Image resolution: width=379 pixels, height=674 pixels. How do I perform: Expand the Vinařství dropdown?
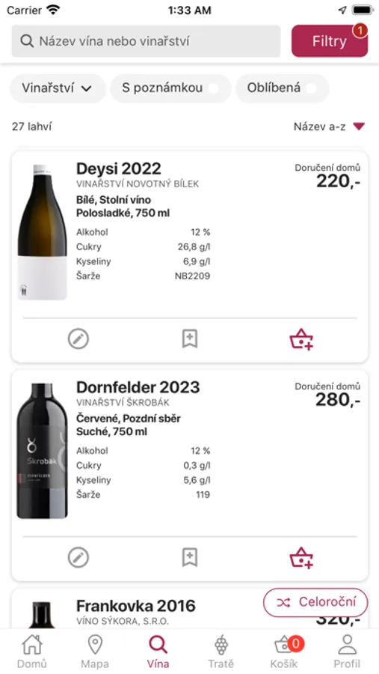pyautogui.click(x=58, y=88)
